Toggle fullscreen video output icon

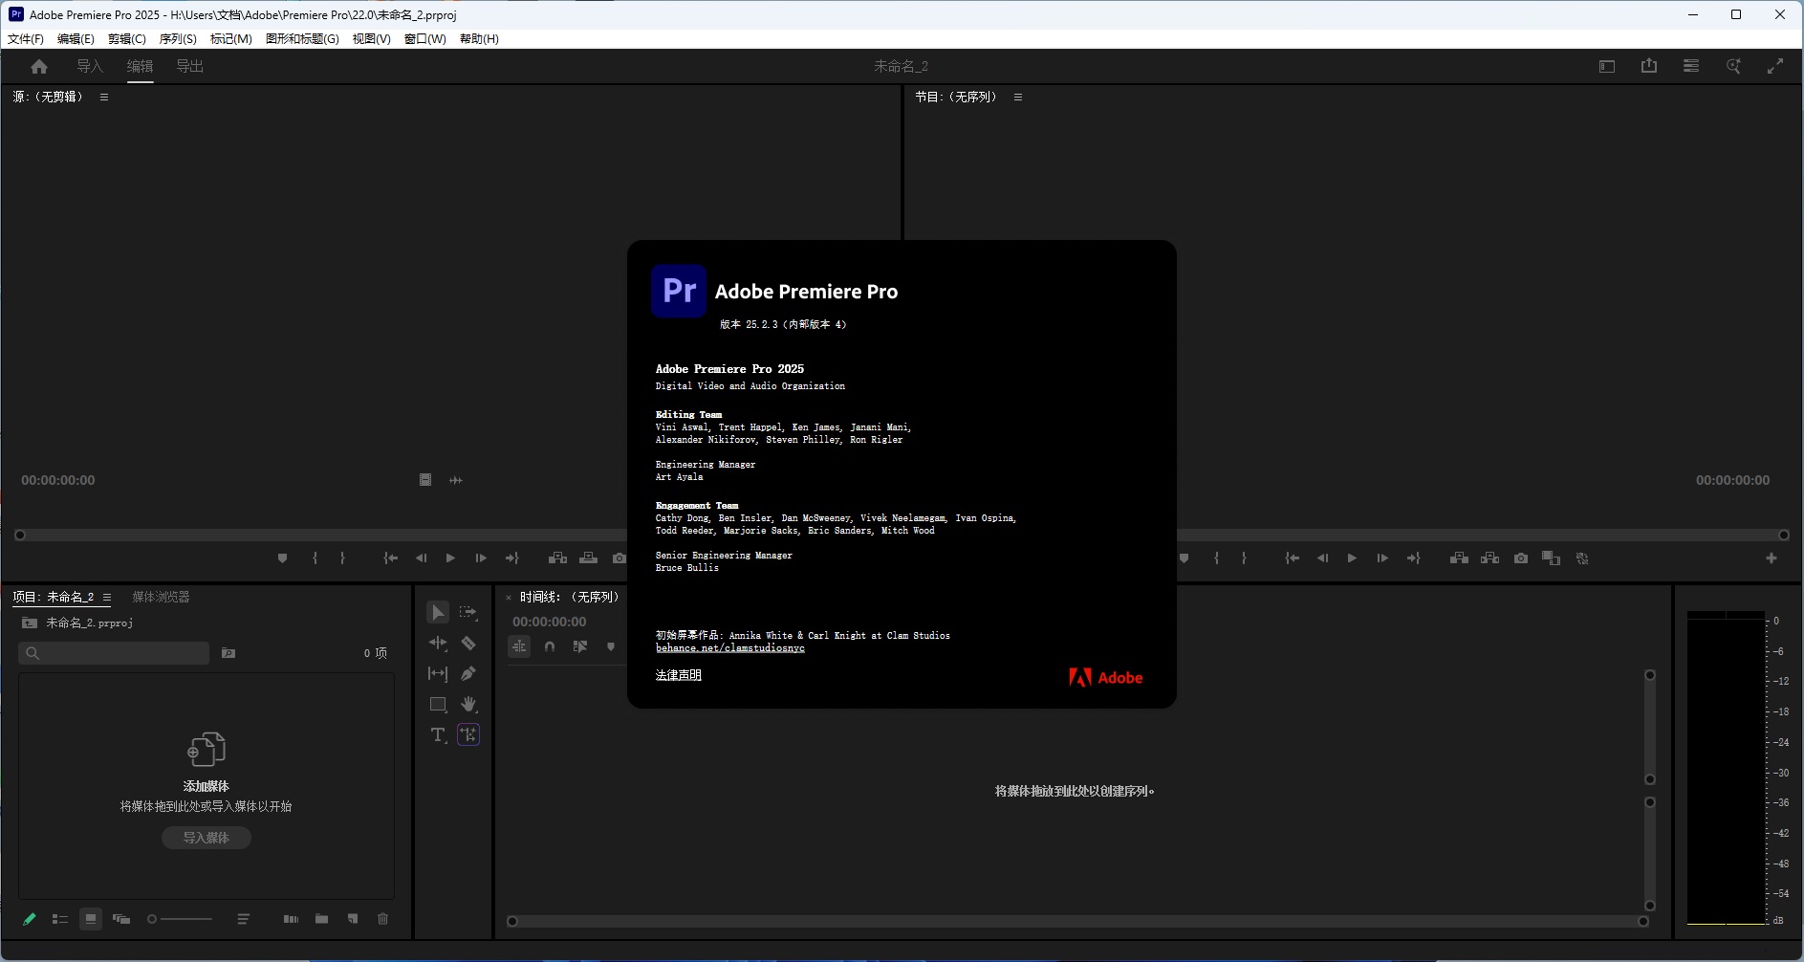1775,66
